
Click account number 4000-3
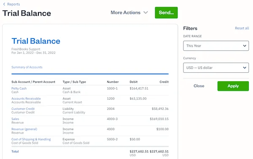pos(112,119)
